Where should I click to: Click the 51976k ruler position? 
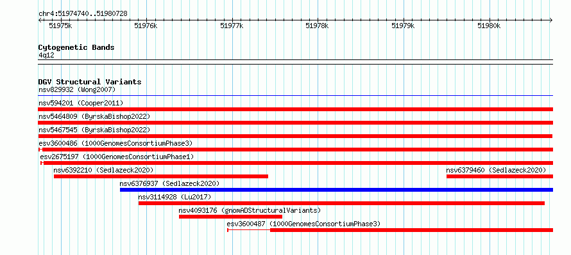tap(146, 26)
